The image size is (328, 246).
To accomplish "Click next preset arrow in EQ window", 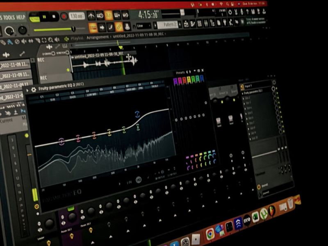I will tap(190, 72).
